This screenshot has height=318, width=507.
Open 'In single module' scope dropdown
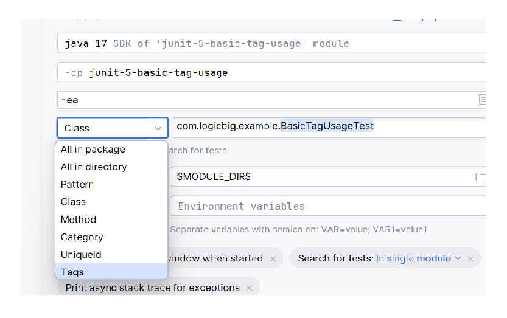tap(418, 258)
